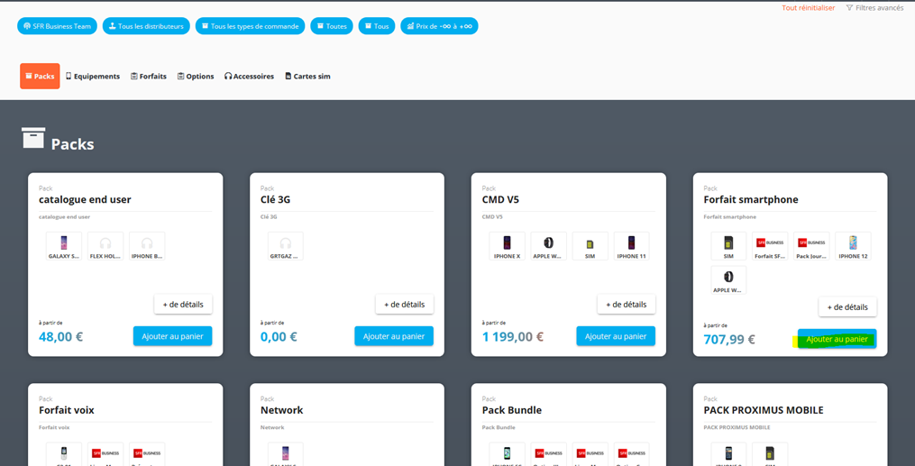The image size is (915, 466).
Task: Open the Tous les types de commande filter
Action: 250,26
